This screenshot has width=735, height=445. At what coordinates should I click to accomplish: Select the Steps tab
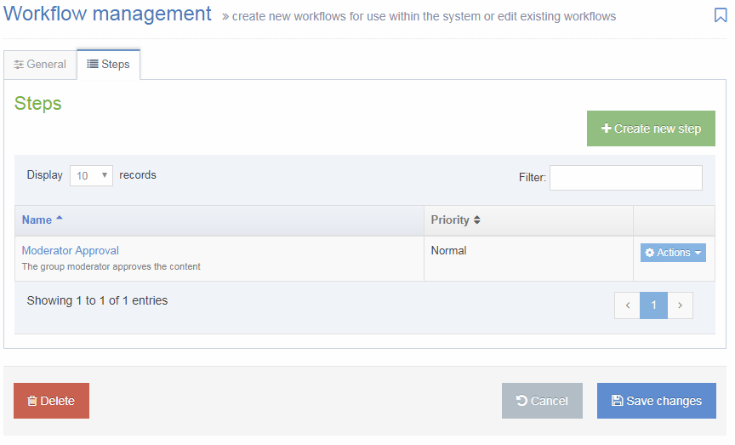[x=109, y=65]
